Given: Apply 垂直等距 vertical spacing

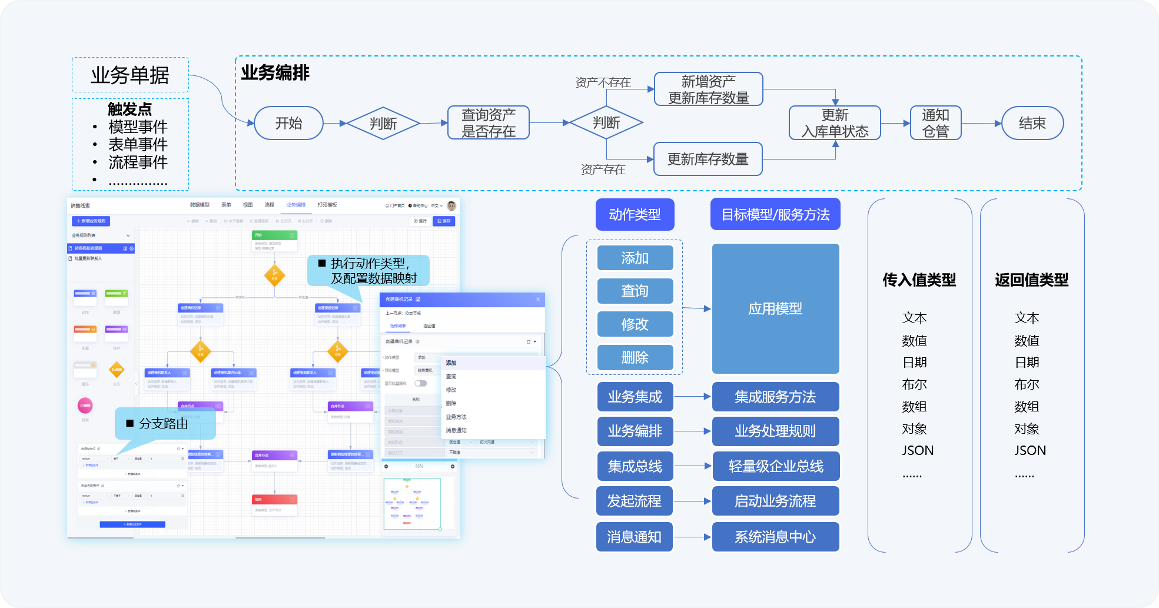Looking at the screenshot, I should click(x=259, y=221).
